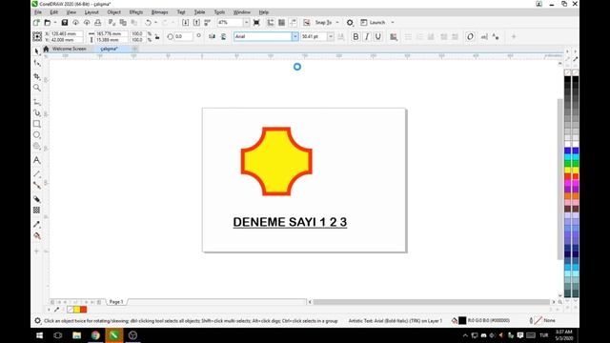The image size is (610, 343).
Task: Select the Artistic Media tool
Action: (37, 112)
